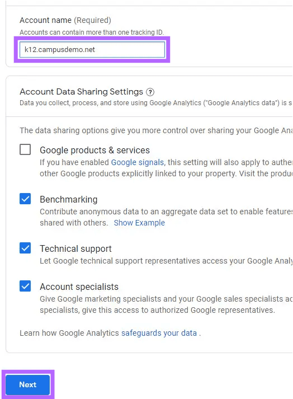293x399 pixels.
Task: Disable the Technical support checkbox
Action: 25,248
